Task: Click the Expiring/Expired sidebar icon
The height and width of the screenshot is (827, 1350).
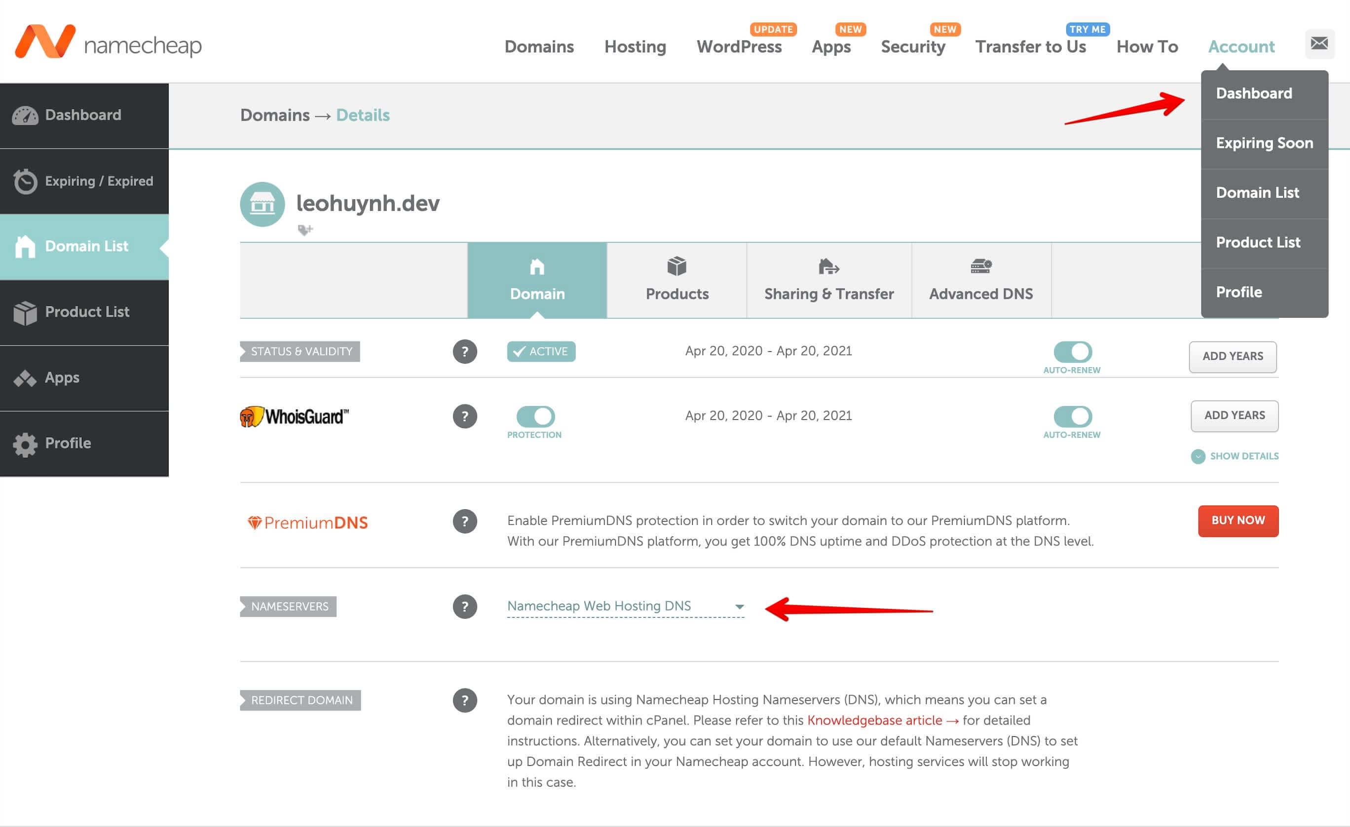Action: pos(25,181)
